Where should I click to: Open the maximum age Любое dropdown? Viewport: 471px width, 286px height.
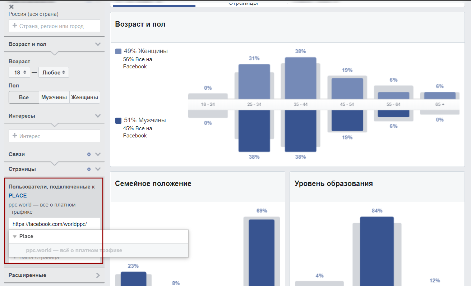click(54, 72)
